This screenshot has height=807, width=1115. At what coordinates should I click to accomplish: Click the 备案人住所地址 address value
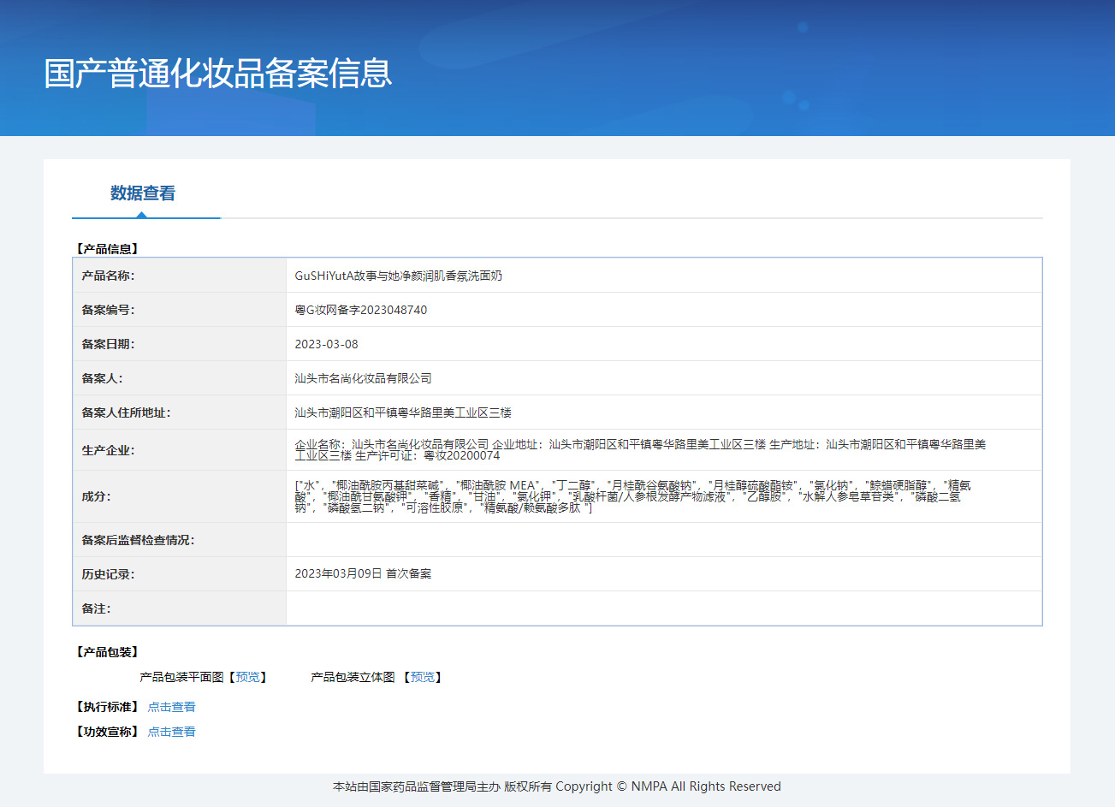click(403, 412)
